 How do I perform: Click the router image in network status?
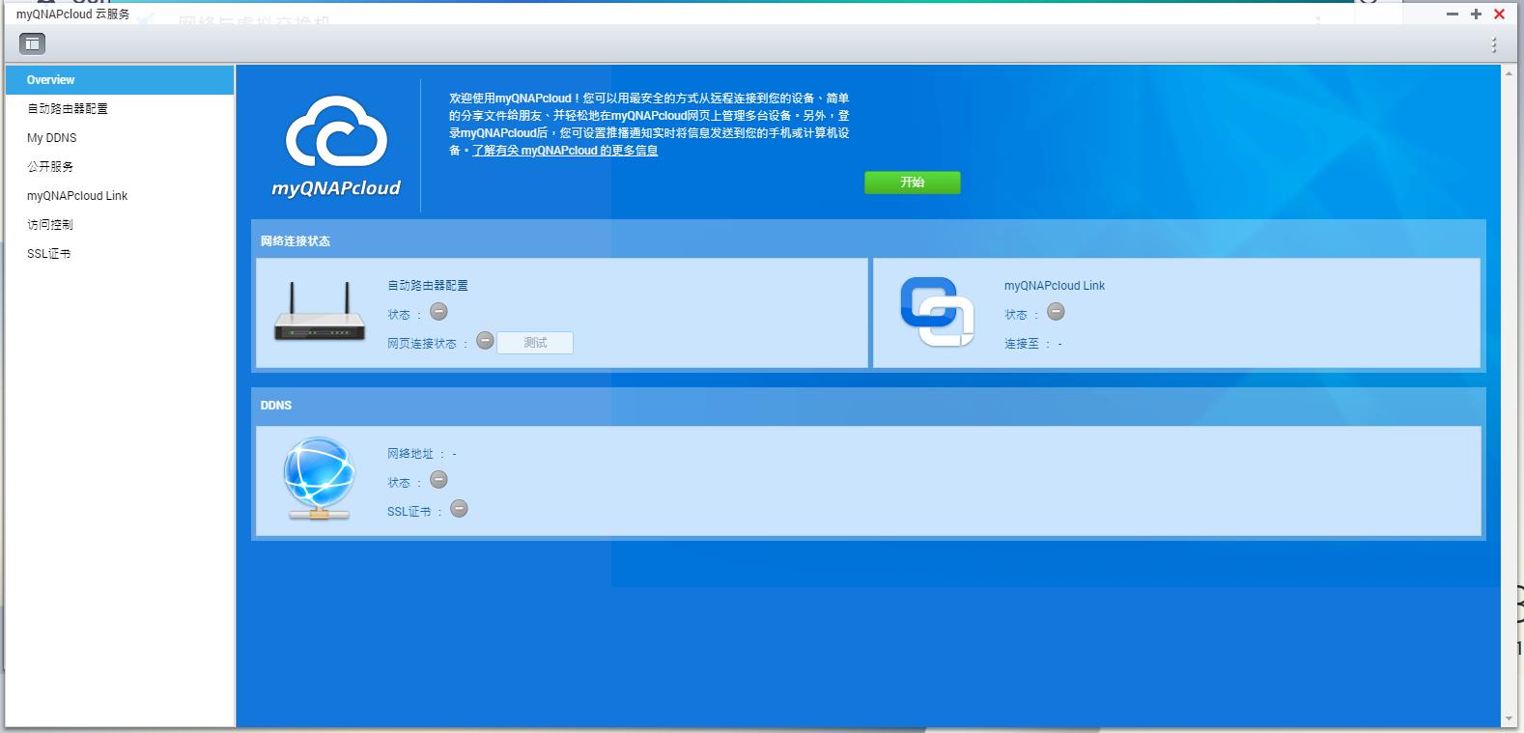pos(320,312)
